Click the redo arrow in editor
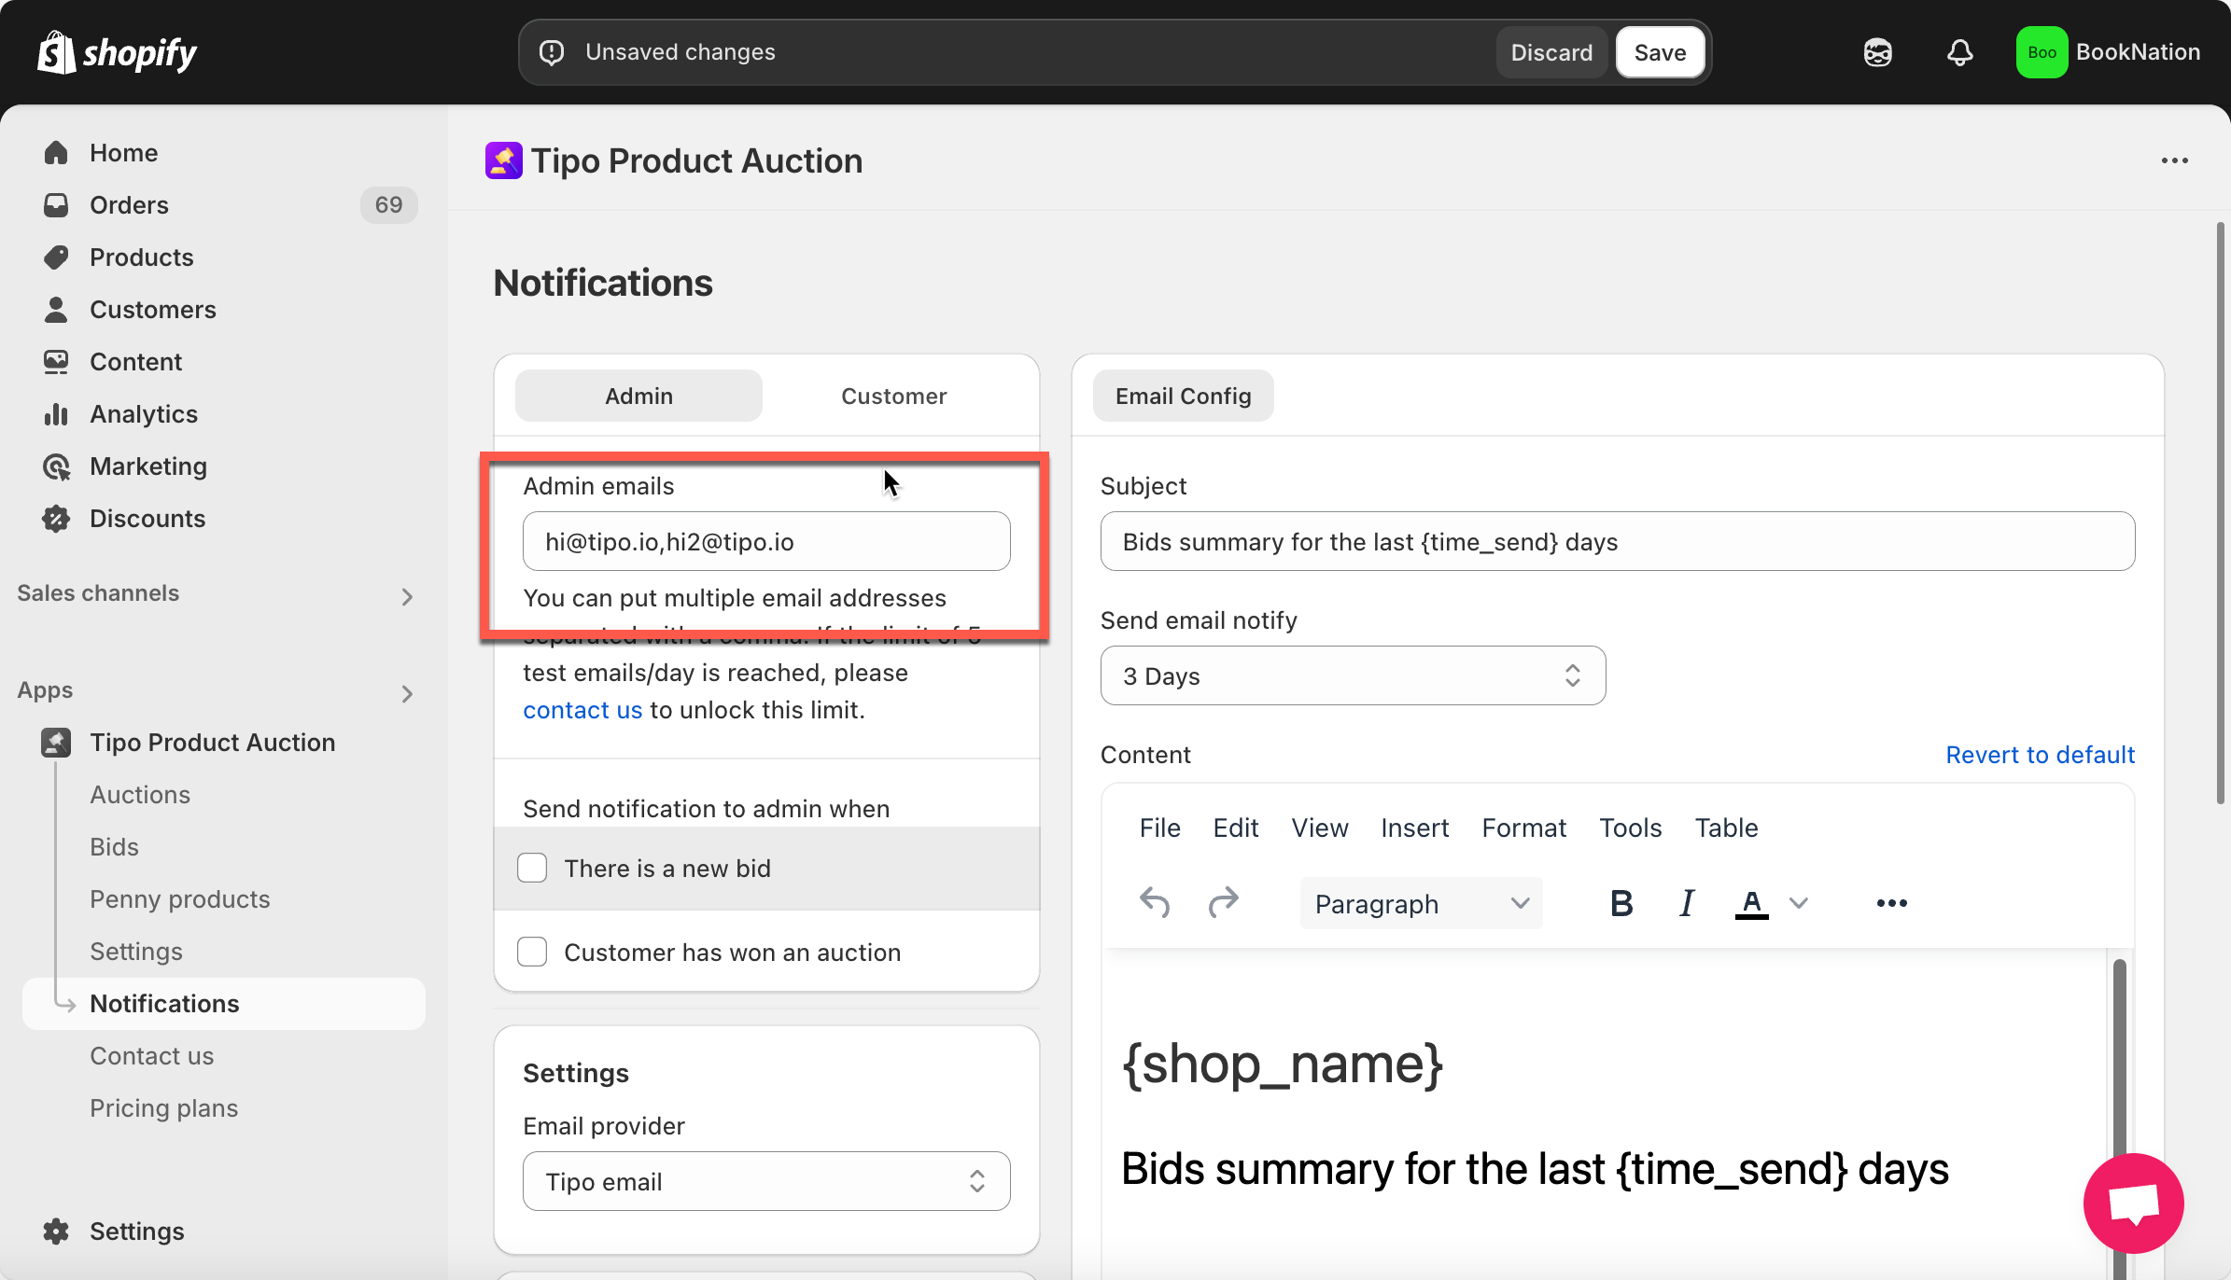 coord(1223,902)
